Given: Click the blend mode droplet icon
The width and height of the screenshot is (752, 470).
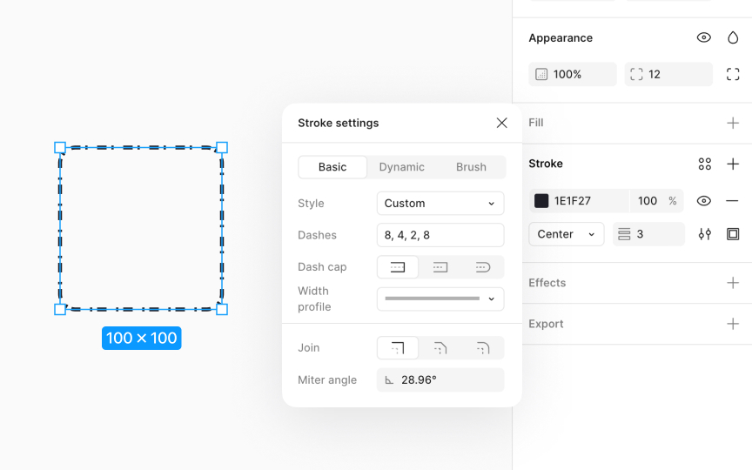Looking at the screenshot, I should pos(733,37).
